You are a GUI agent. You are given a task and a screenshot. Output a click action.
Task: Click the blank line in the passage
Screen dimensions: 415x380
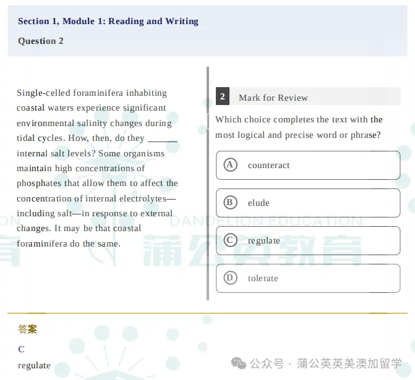(x=163, y=141)
